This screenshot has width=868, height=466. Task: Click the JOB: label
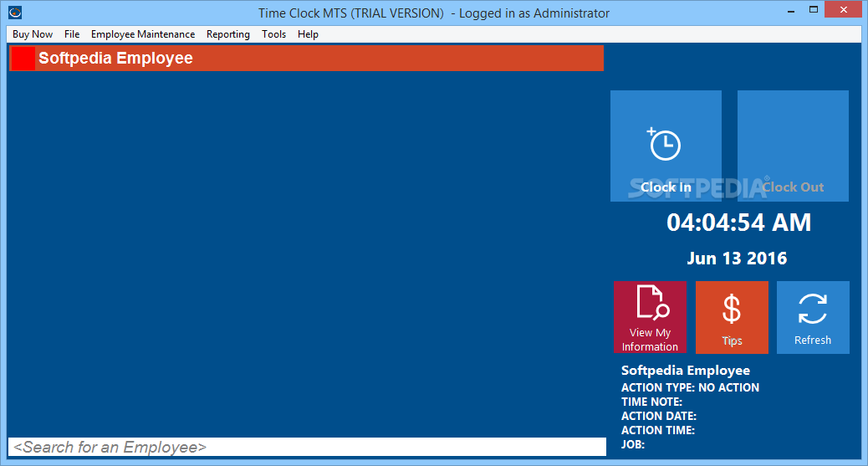coord(633,444)
